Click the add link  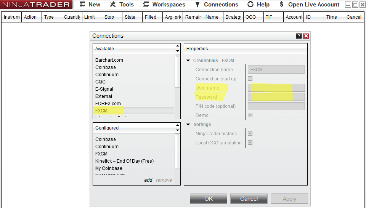coord(148,180)
